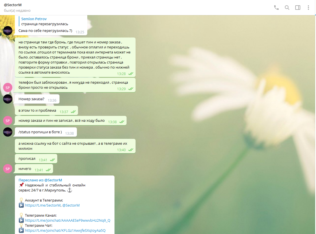Click the anchor emoji after 'г.Мариуполь.'

click(x=70, y=190)
